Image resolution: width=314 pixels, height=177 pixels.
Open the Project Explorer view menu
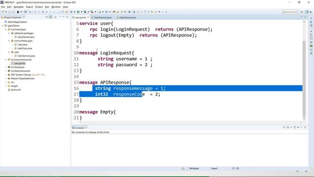point(55,17)
